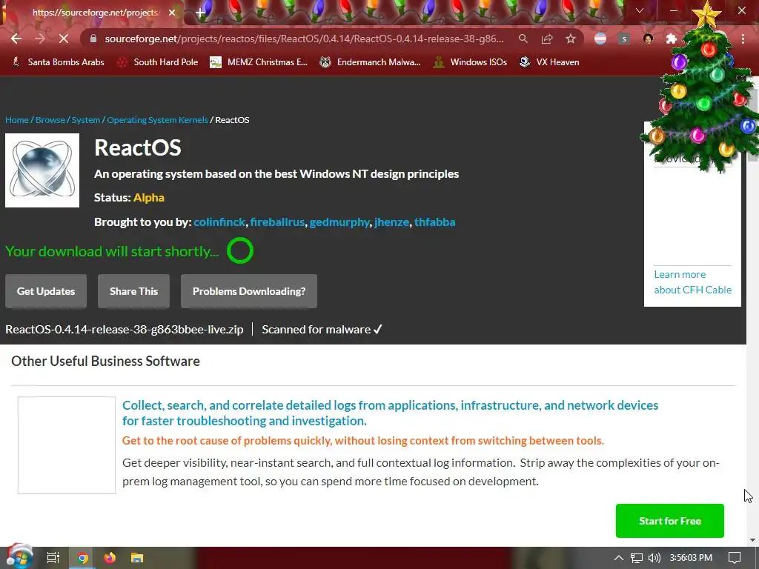The image size is (759, 569).
Task: Open gedmurphy contributor profile
Action: 339,222
